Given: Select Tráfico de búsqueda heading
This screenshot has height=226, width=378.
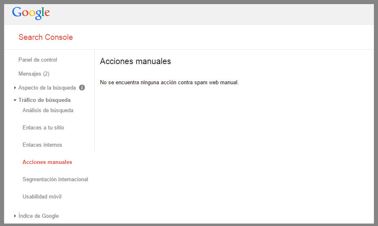Looking at the screenshot, I should coord(44,100).
